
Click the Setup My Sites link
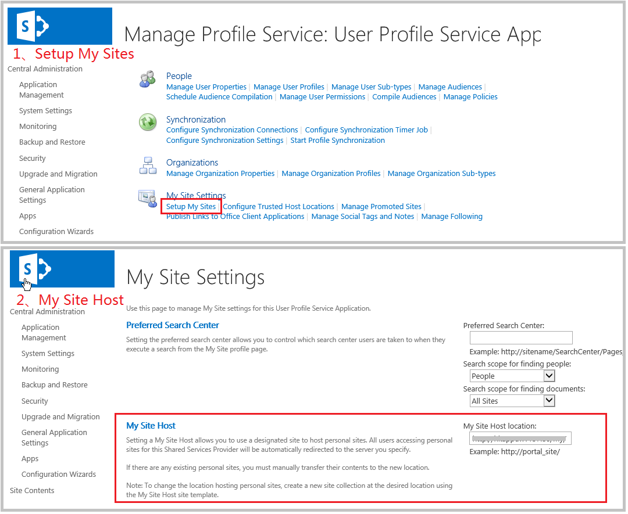point(191,206)
